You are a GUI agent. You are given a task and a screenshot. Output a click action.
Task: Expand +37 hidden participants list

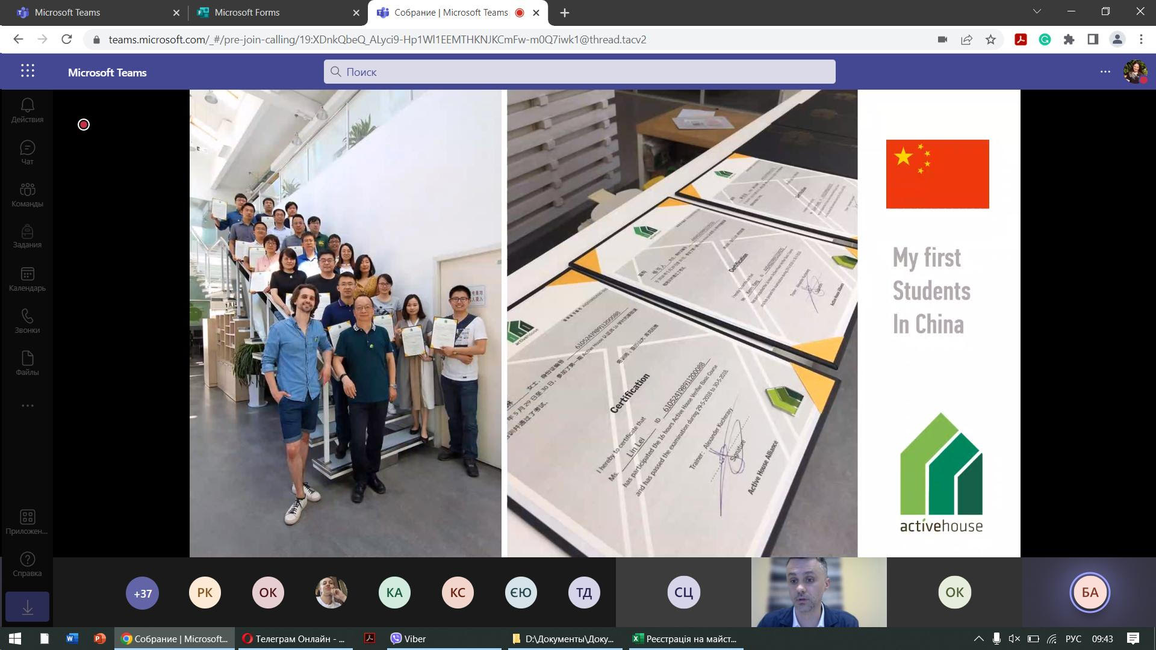pyautogui.click(x=142, y=593)
